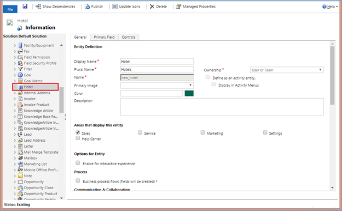Click the Publish button label
Screen dimensions: 342x211
97,7
